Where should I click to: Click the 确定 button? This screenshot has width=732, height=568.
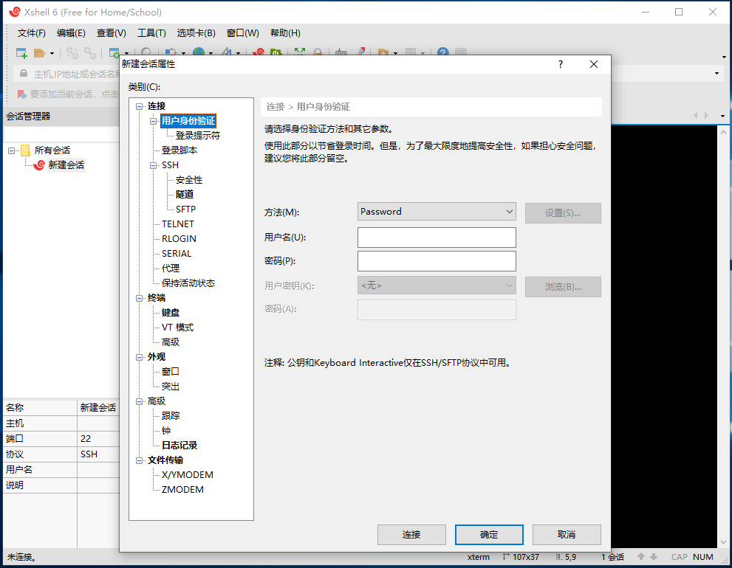[x=489, y=535]
